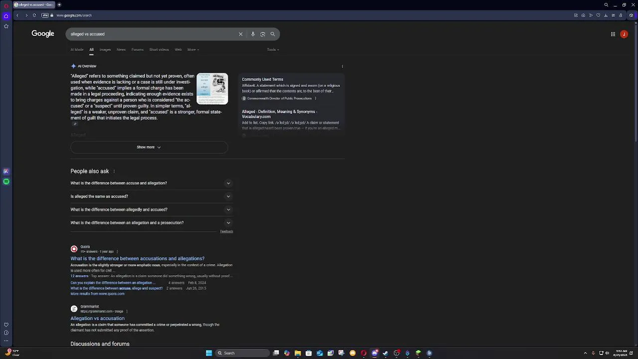Open taskbar clock and date
Image resolution: width=638 pixels, height=359 pixels.
621,353
